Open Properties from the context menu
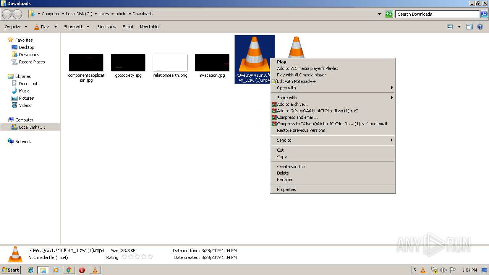The height and width of the screenshot is (275, 489). click(287, 189)
